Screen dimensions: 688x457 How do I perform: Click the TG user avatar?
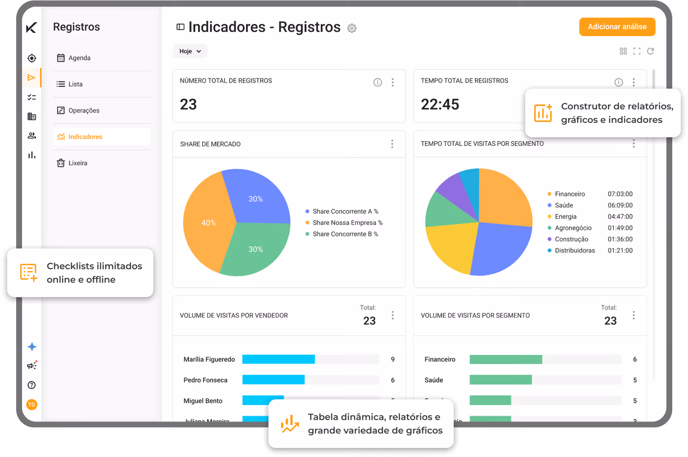tap(31, 404)
